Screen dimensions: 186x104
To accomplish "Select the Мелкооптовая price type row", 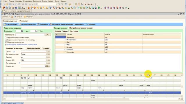I will 118,40.
